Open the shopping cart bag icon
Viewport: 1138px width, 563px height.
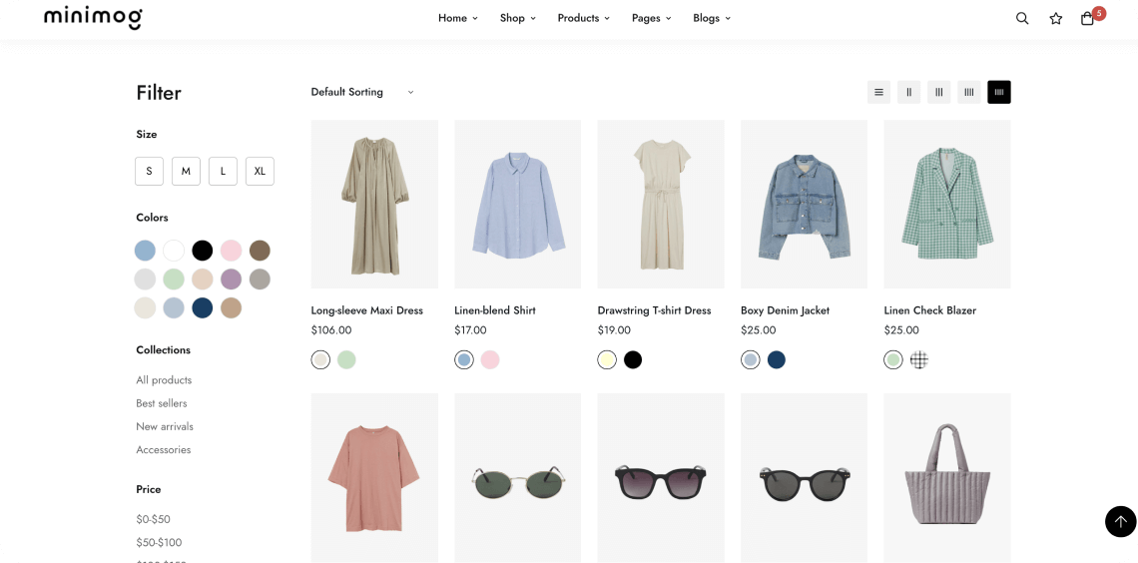click(1087, 19)
